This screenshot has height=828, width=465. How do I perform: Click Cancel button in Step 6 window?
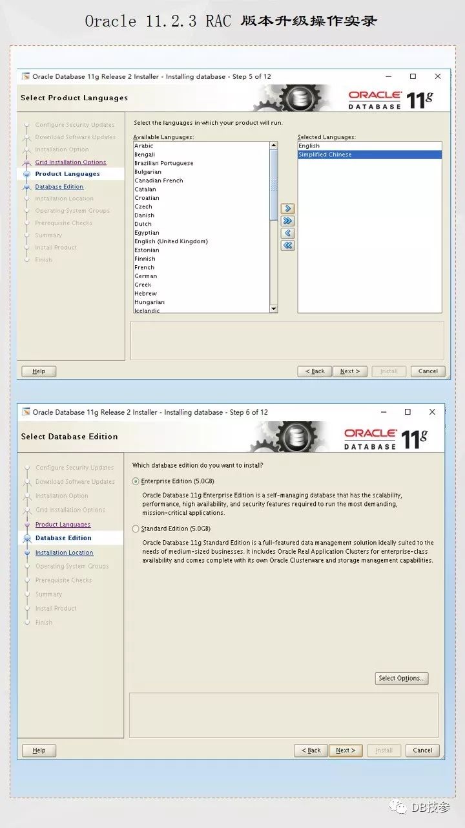pyautogui.click(x=422, y=750)
